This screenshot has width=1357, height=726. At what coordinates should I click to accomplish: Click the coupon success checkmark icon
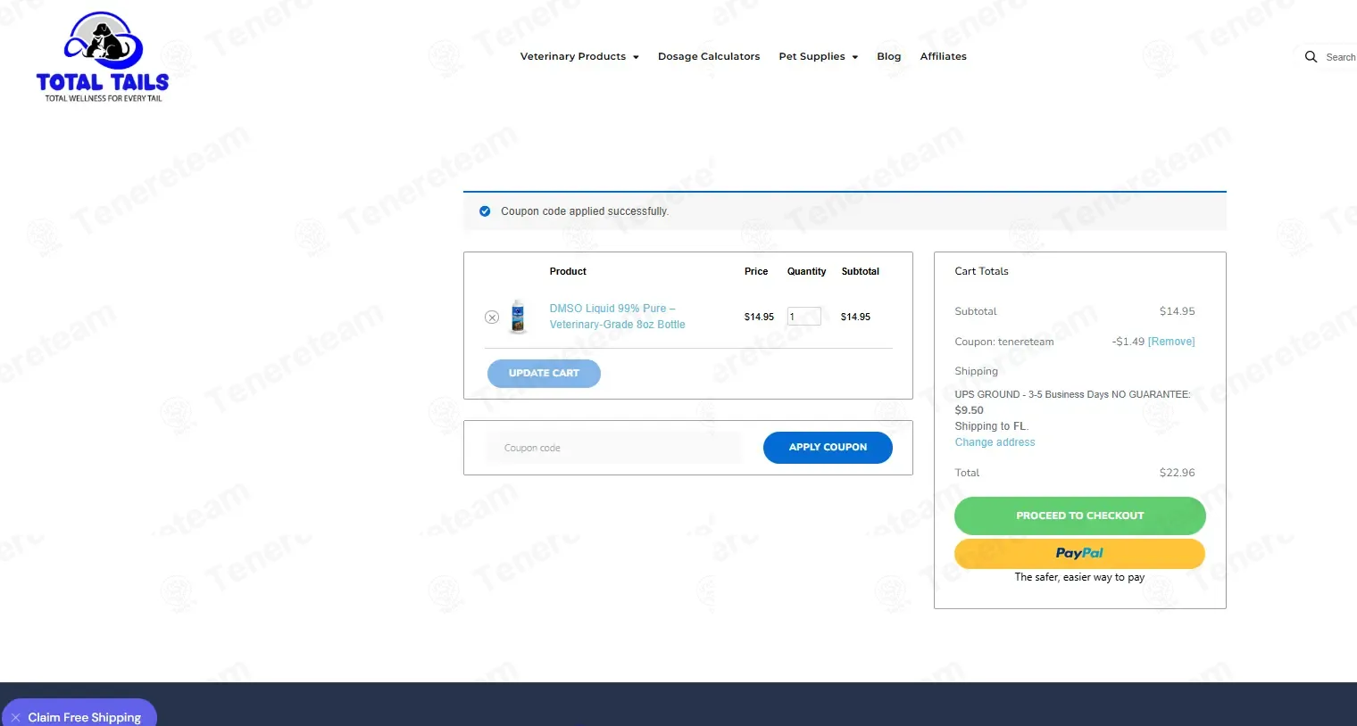coord(485,211)
